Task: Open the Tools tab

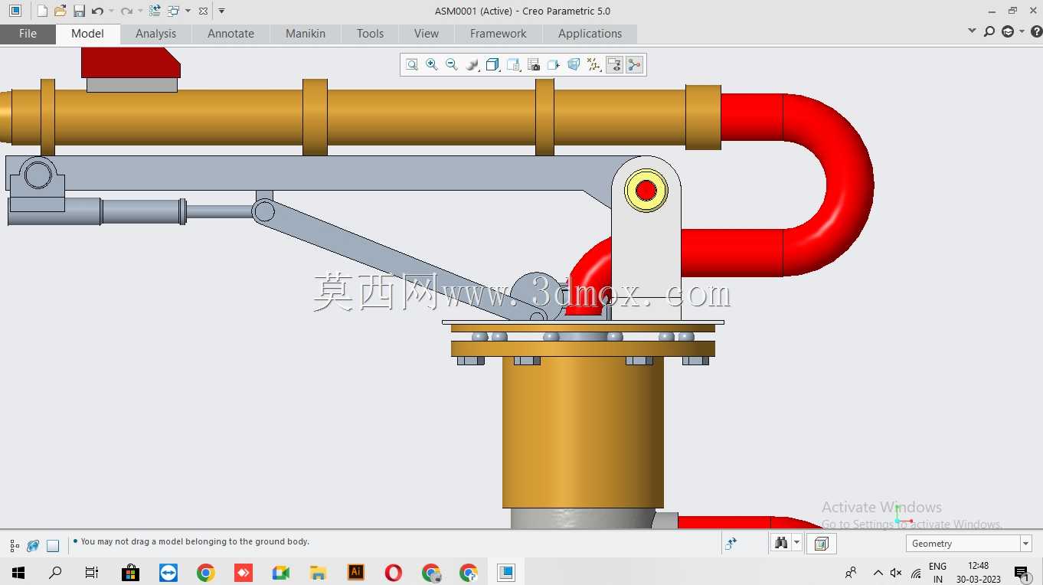Action: [x=370, y=34]
